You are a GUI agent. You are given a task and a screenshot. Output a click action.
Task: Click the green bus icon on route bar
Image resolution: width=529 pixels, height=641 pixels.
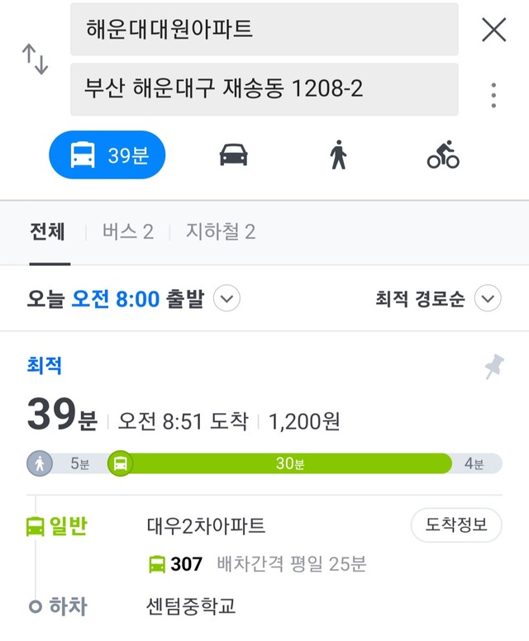121,463
